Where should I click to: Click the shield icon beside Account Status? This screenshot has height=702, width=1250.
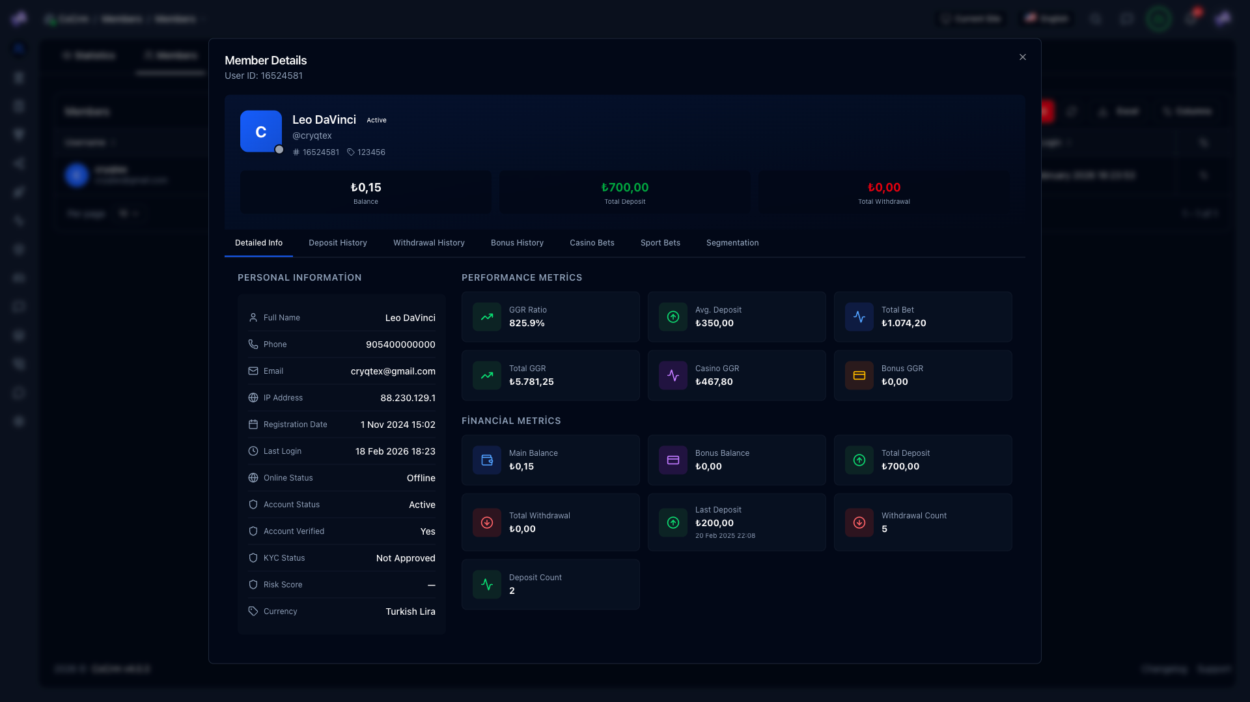click(253, 505)
